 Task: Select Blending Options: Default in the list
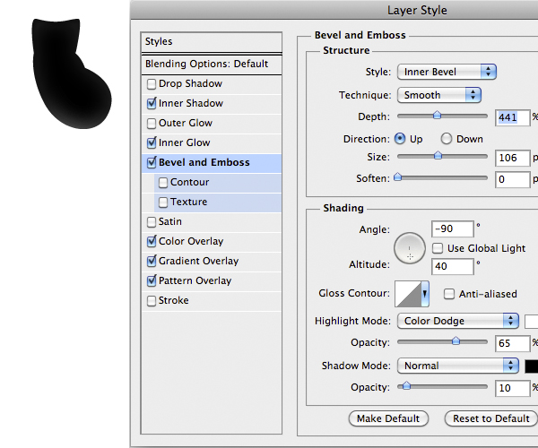[207, 65]
